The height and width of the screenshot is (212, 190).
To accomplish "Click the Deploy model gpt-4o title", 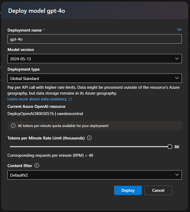I will [37, 11].
